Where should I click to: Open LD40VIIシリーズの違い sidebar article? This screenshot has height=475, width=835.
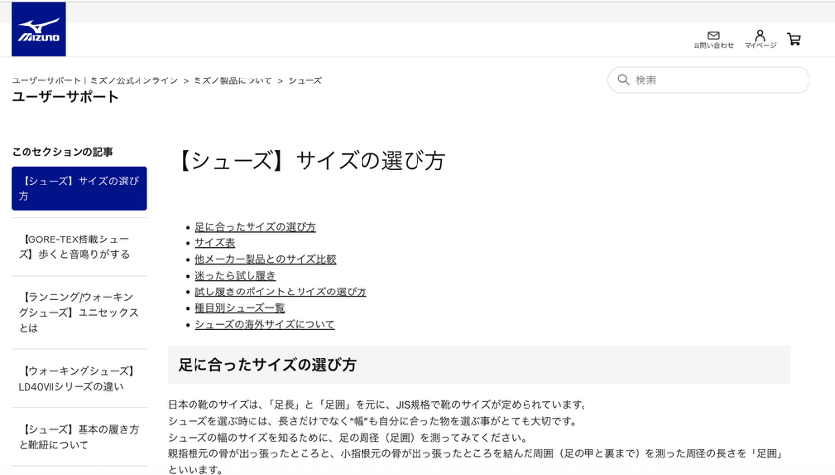click(x=78, y=379)
